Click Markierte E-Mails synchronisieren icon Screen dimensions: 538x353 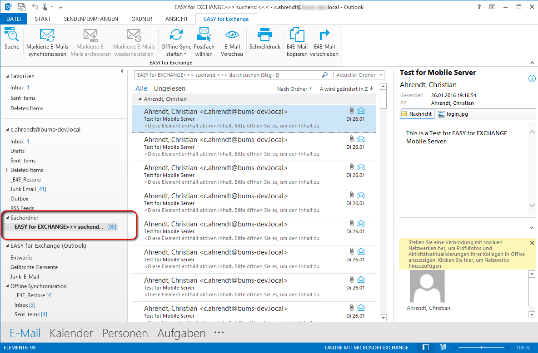[47, 35]
